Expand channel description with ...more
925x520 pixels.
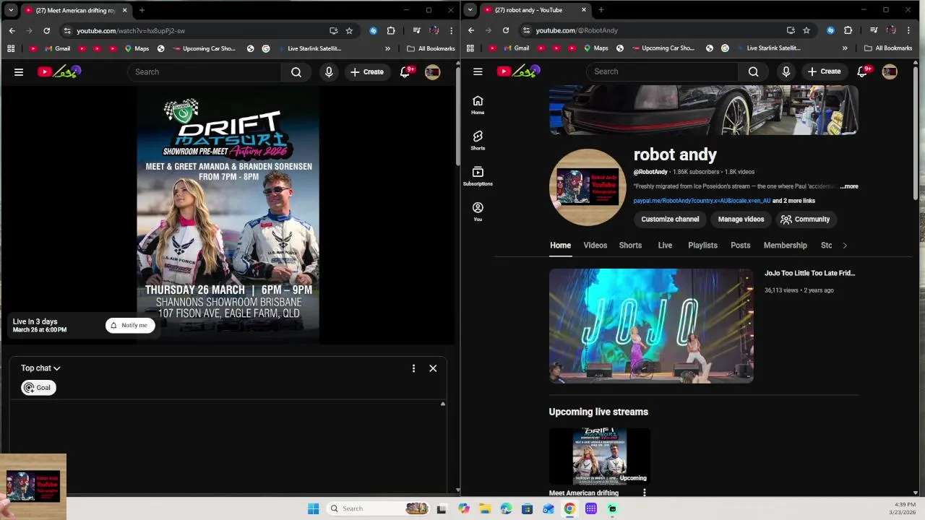(849, 186)
